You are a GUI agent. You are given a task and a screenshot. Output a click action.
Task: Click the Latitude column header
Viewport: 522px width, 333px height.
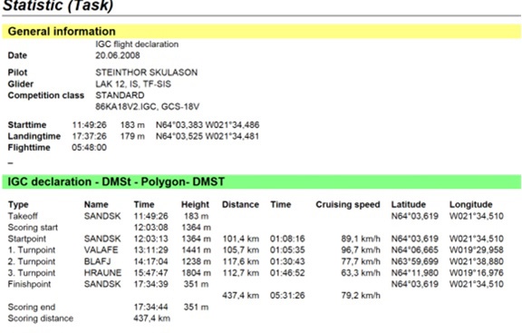point(409,204)
